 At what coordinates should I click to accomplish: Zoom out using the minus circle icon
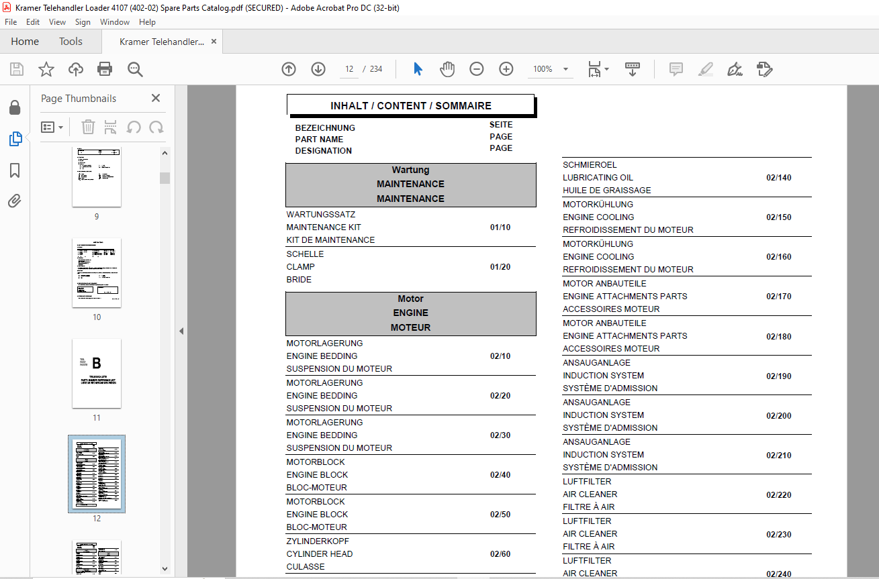[x=477, y=69]
